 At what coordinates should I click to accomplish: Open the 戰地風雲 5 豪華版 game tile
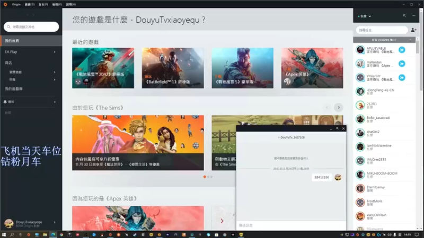(243, 68)
